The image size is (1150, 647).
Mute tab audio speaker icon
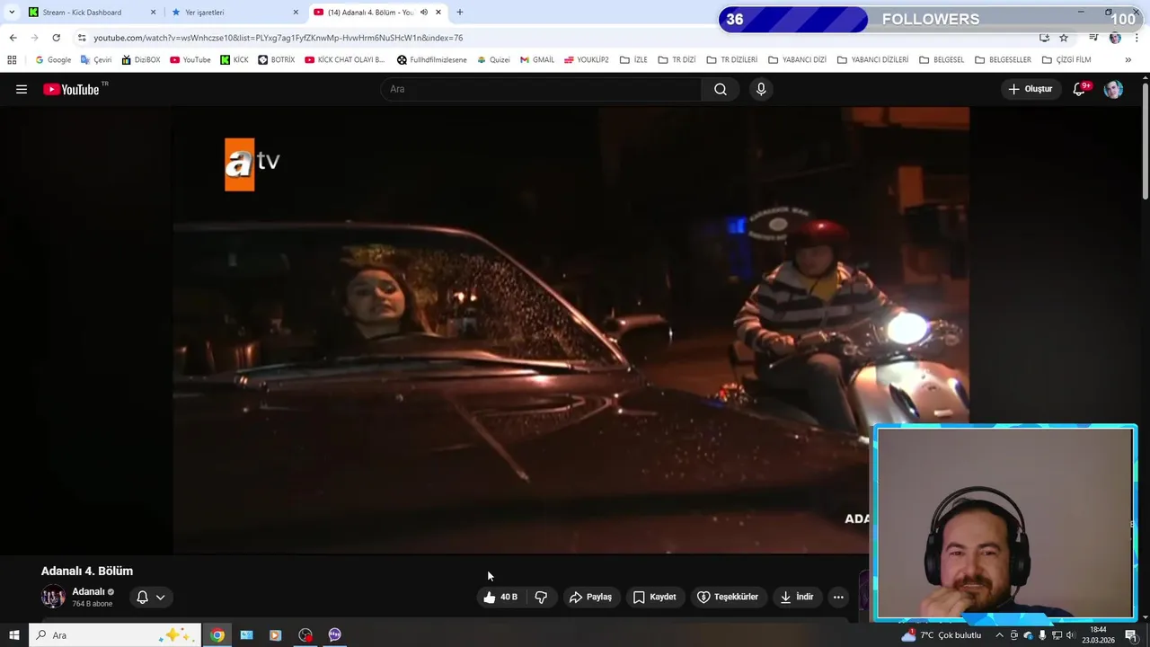pos(424,13)
